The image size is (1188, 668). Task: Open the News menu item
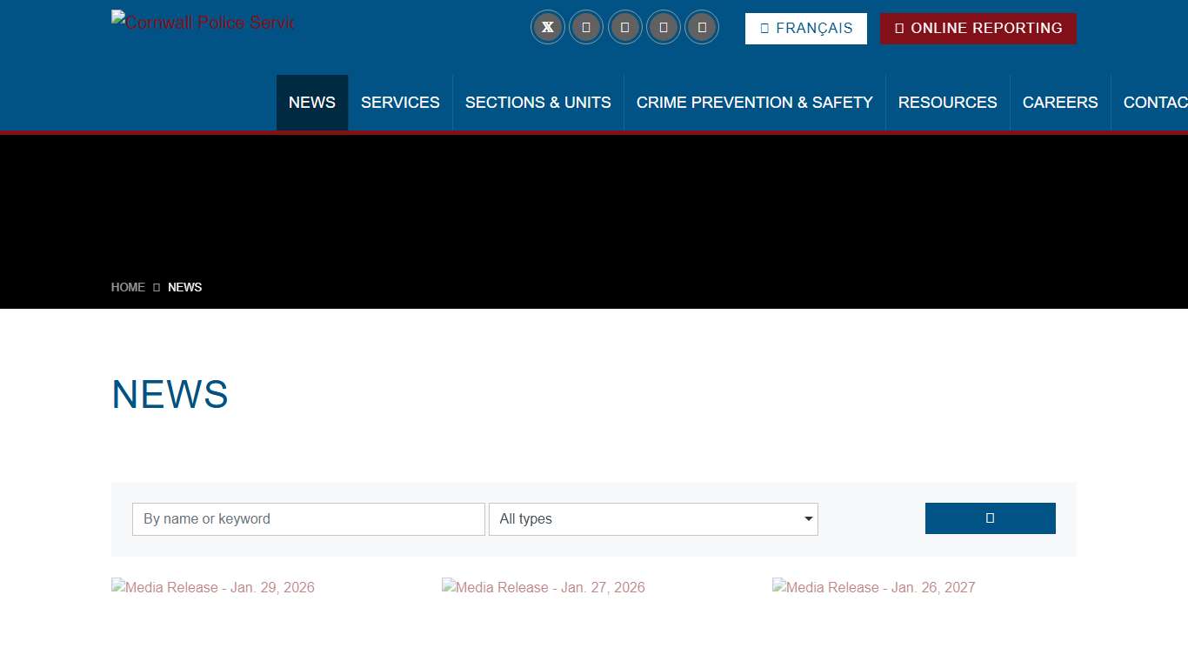pyautogui.click(x=312, y=103)
